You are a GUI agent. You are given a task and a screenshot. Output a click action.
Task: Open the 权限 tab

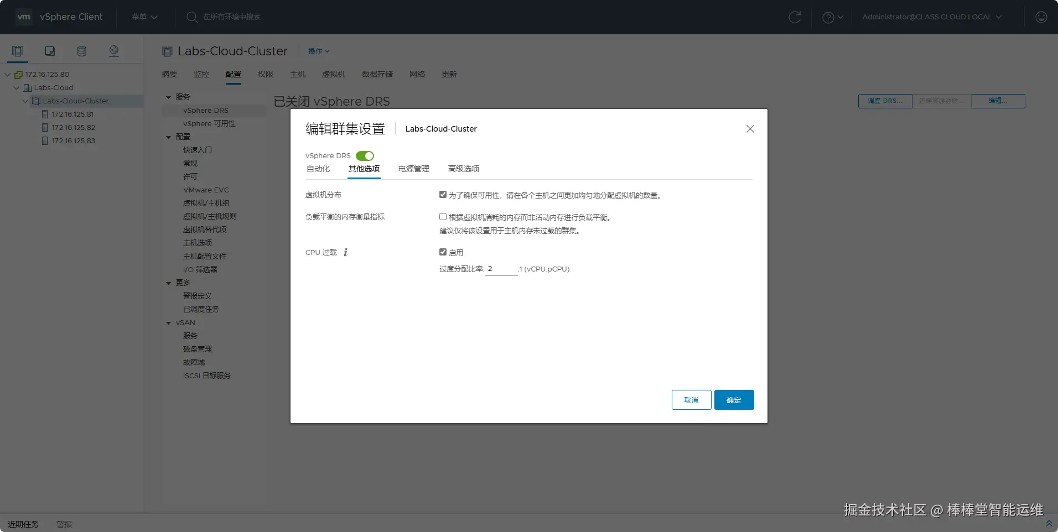(x=266, y=74)
